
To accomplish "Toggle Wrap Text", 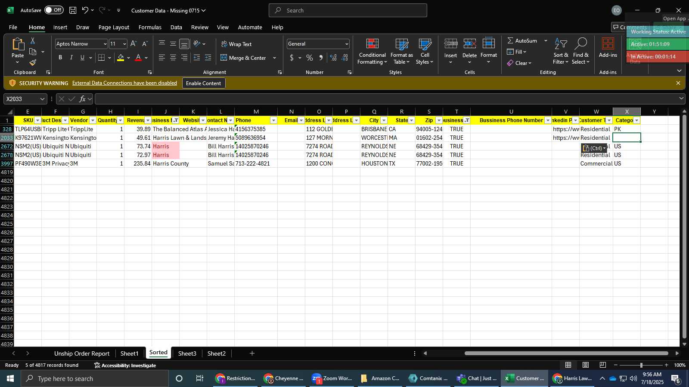I will pyautogui.click(x=236, y=44).
